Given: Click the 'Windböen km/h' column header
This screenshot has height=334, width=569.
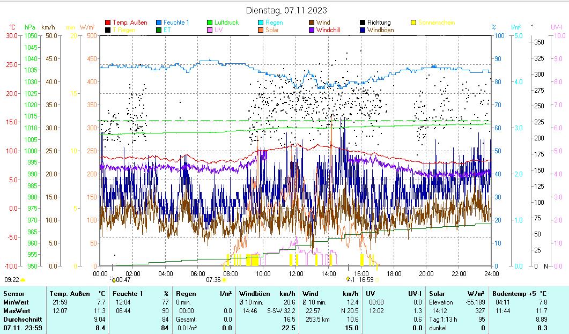Looking at the screenshot, I should [267, 294].
